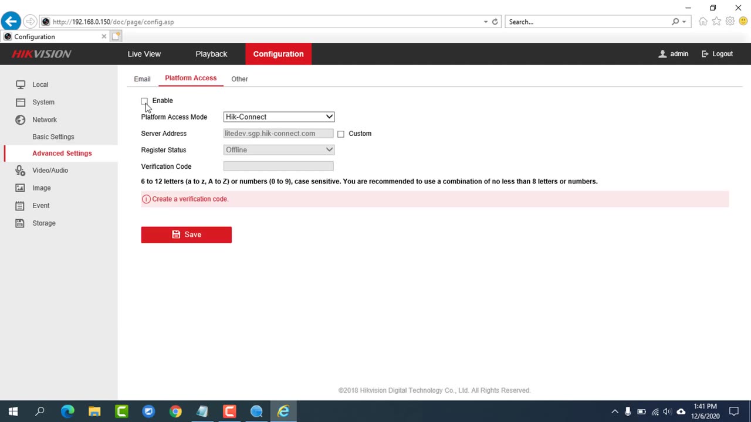Open the Register Status dropdown
The width and height of the screenshot is (751, 422).
click(x=279, y=149)
